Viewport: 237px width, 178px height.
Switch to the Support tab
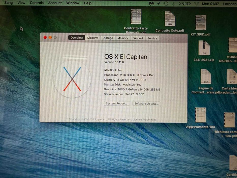click(x=138, y=38)
